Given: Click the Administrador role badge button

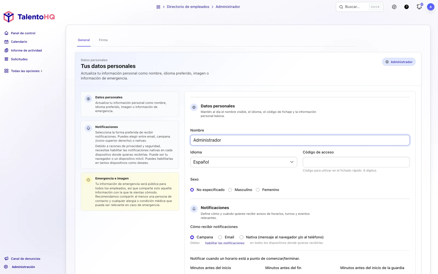Looking at the screenshot, I should pos(399,62).
